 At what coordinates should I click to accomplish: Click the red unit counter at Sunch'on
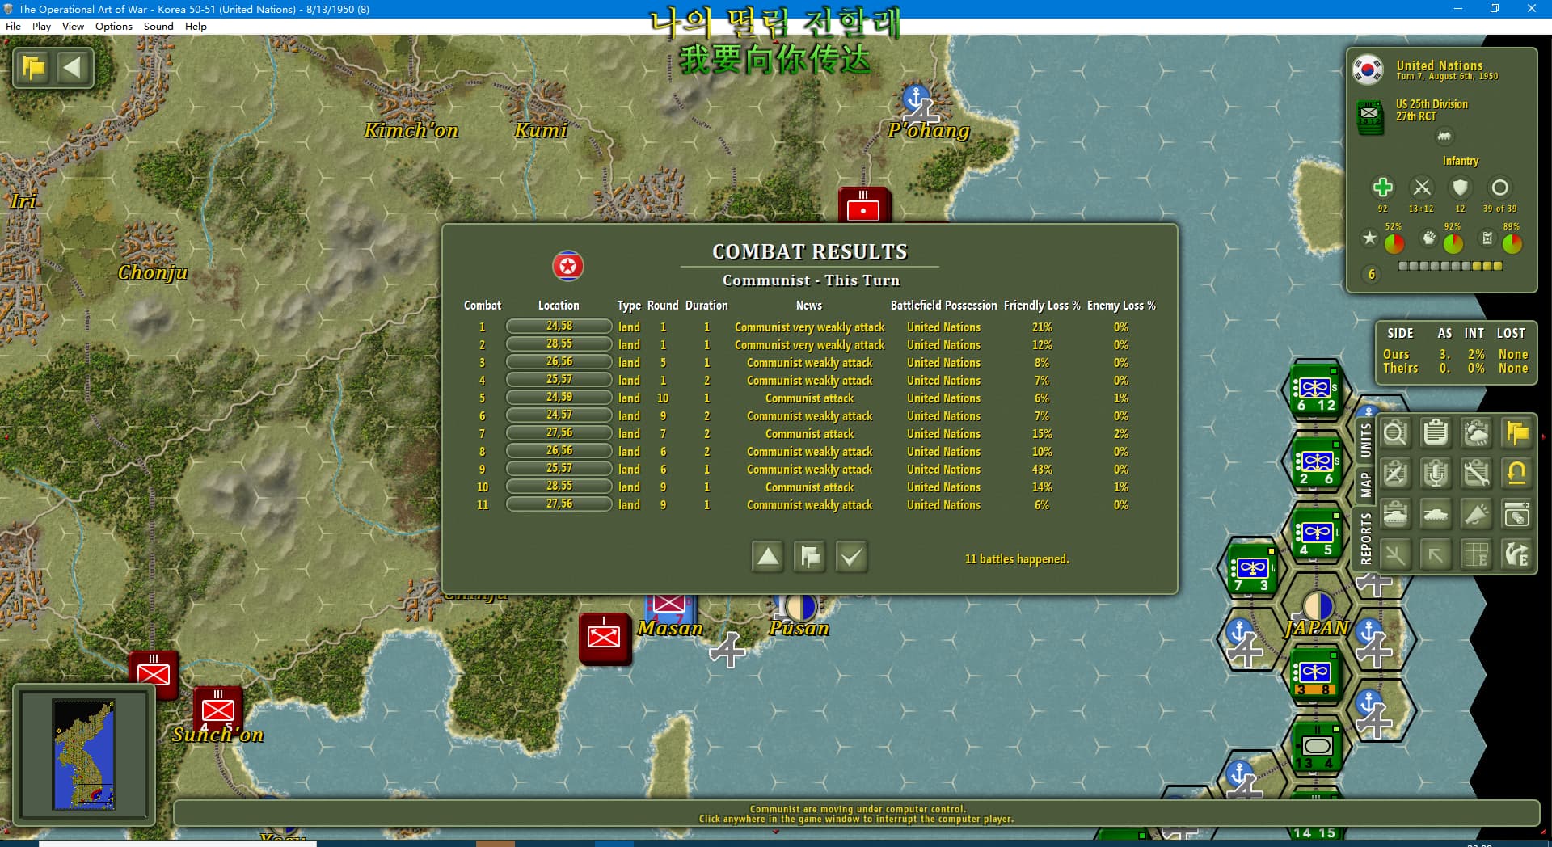(218, 710)
